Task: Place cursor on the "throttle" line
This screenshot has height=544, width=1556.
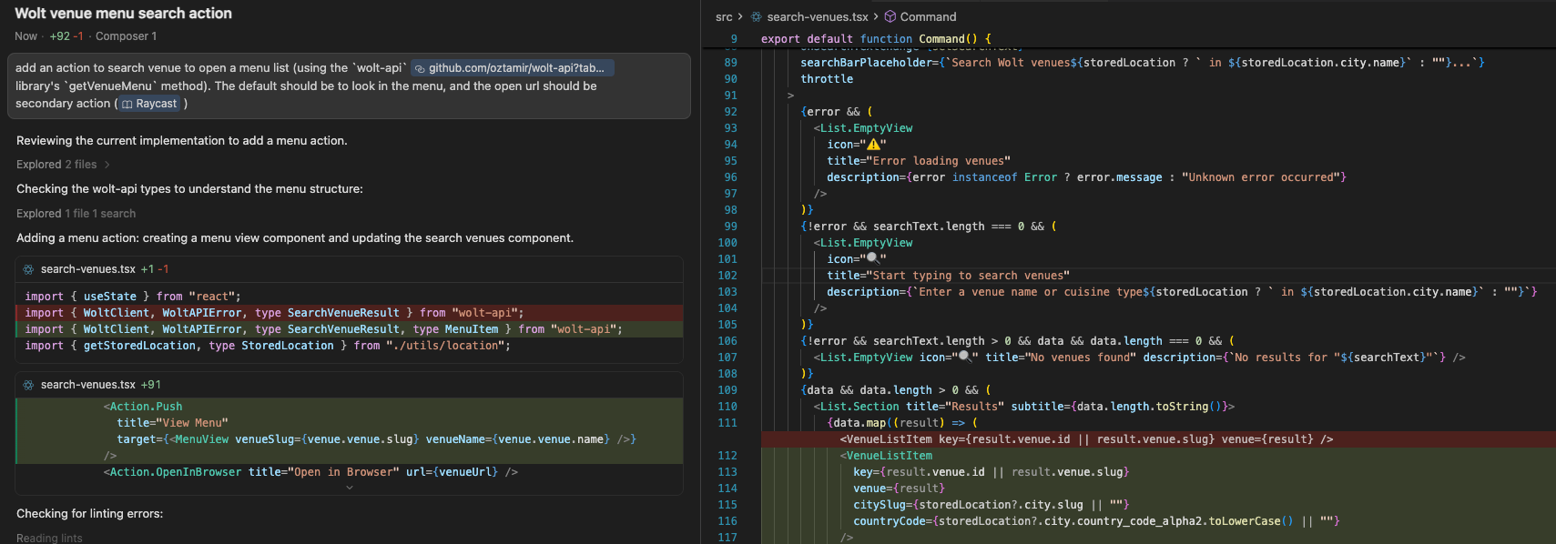Action: pos(827,79)
